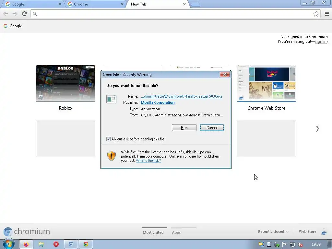Open the Mozilla Corporation publisher link
332x249 pixels.
point(158,102)
